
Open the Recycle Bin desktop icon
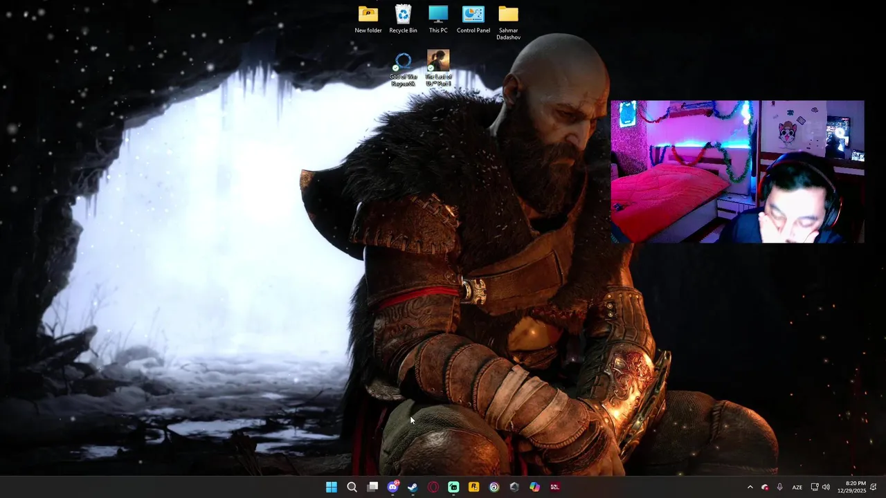(403, 19)
